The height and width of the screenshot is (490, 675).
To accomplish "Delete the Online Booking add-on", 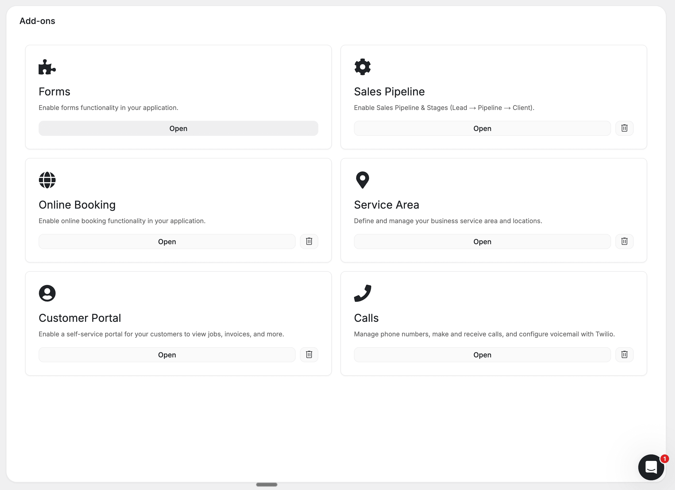I will point(309,241).
